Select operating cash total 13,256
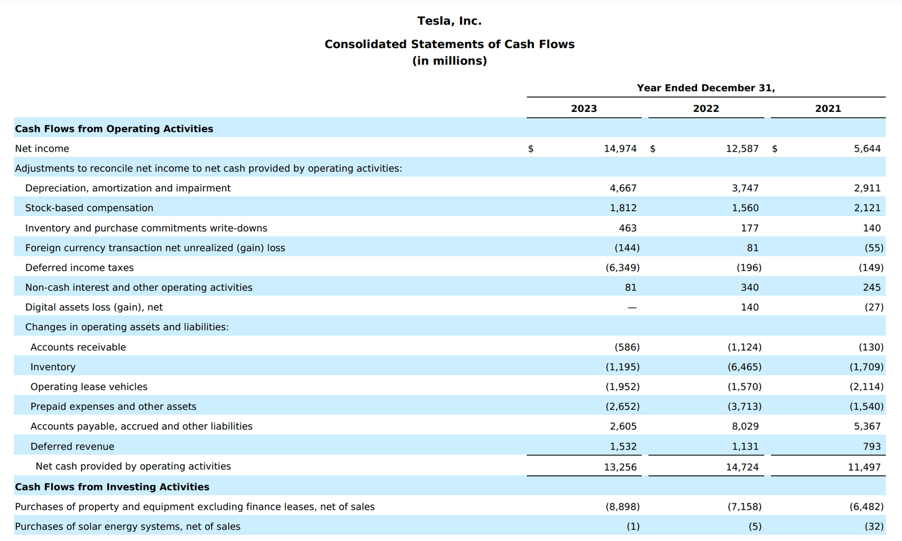Viewport: 902px width, 541px height. click(x=620, y=467)
